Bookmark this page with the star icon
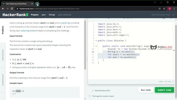The width and height of the screenshot is (177, 100). pyautogui.click(x=164, y=9)
